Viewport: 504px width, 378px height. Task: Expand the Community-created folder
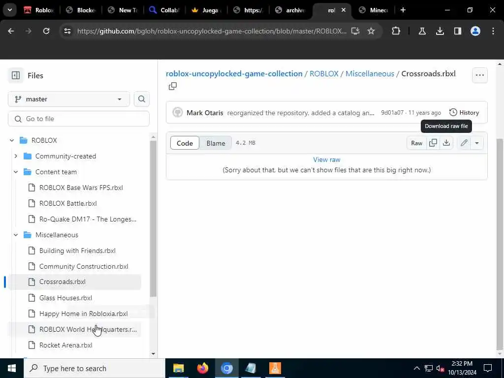point(16,156)
